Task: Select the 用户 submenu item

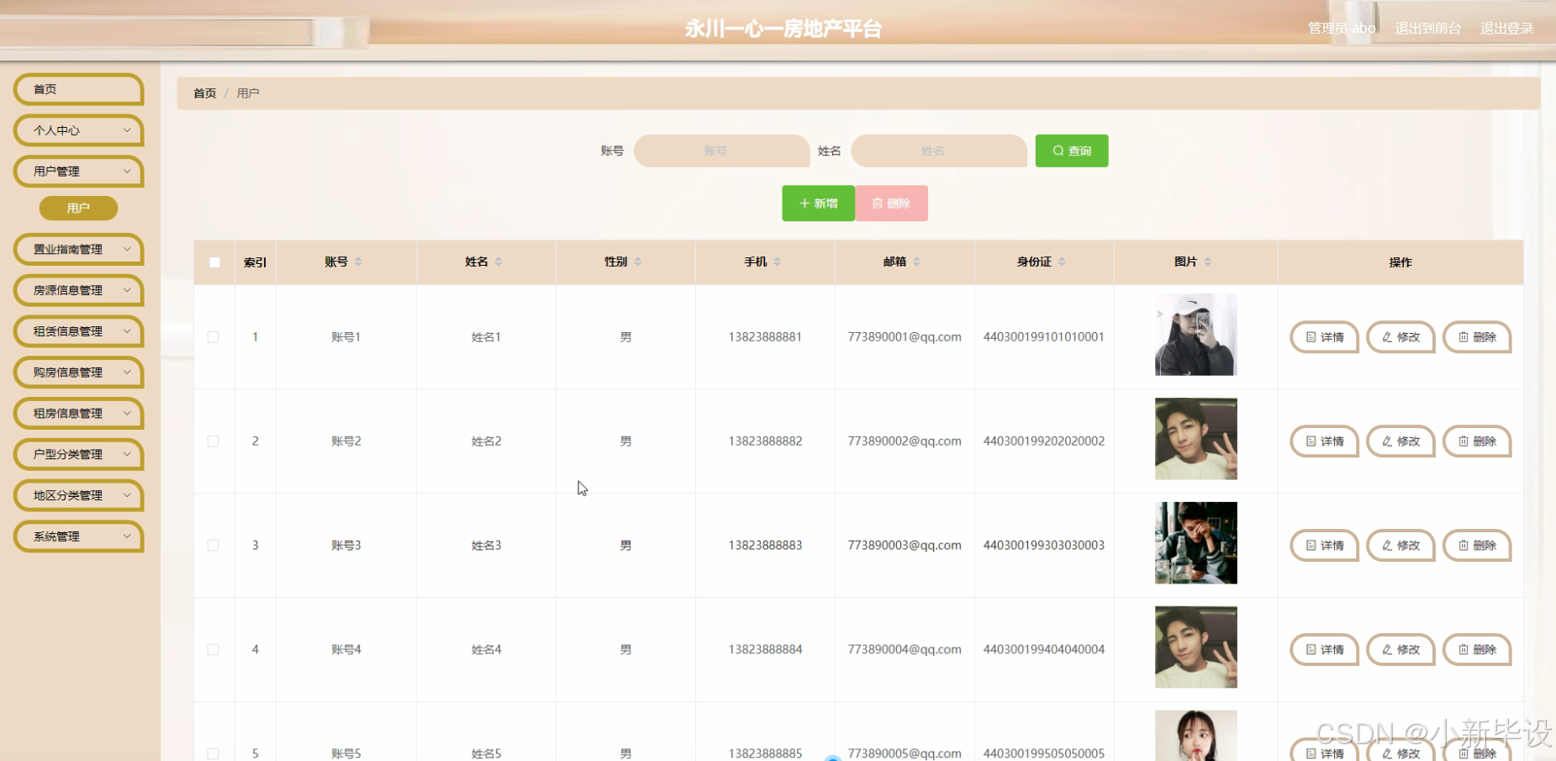Action: 78,208
